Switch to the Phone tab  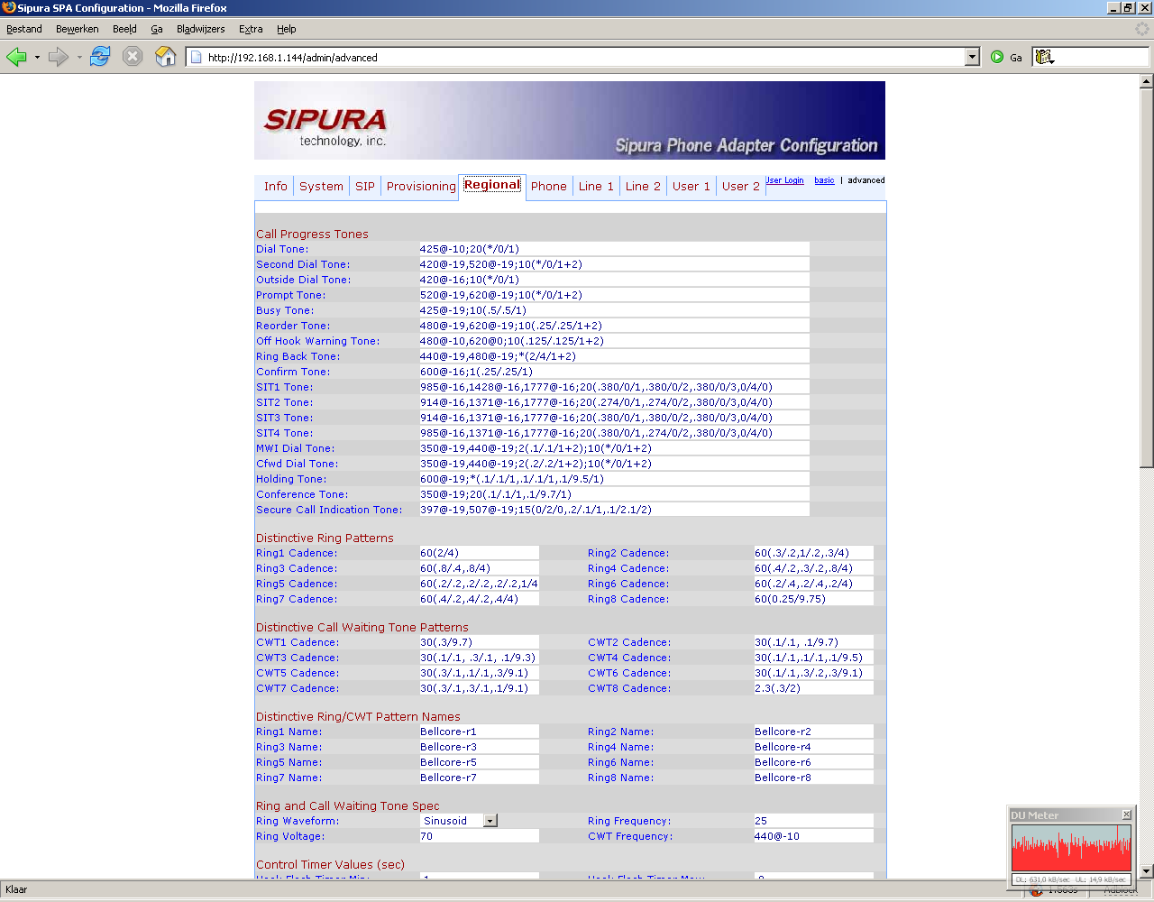tap(549, 187)
